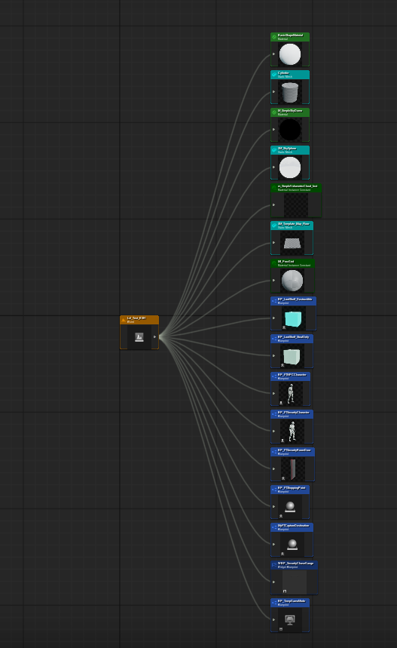Click the bright cyan cube blueprint thumbnail
This screenshot has height=648, width=397.
click(293, 318)
